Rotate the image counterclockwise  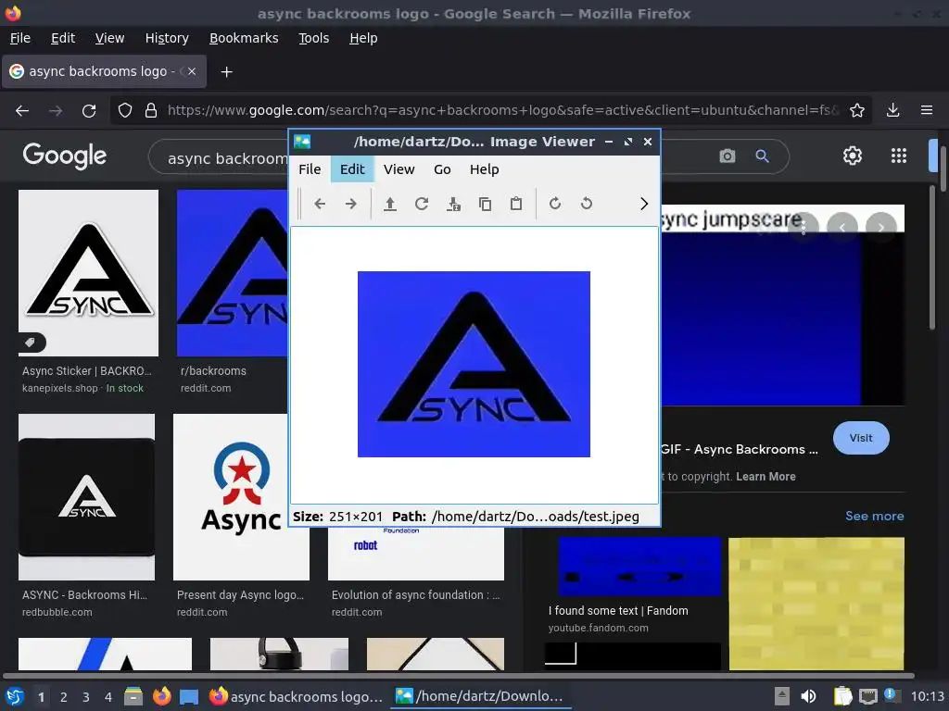pyautogui.click(x=587, y=204)
